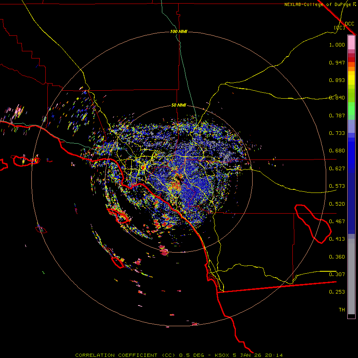Click the 0.520 legend value
This screenshot has height=358, width=358.
pos(337,204)
